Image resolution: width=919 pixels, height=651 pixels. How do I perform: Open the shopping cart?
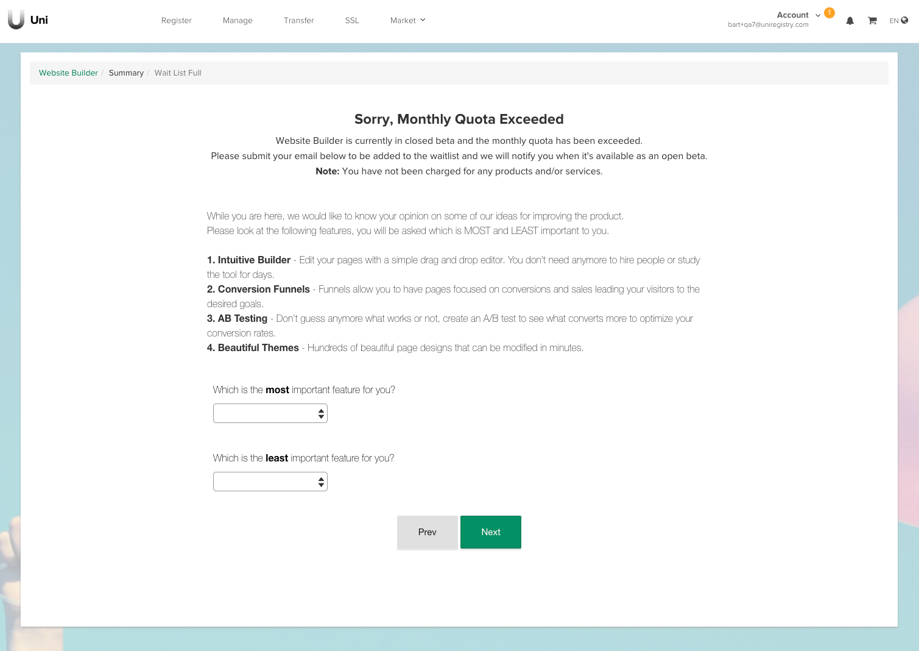[872, 21]
